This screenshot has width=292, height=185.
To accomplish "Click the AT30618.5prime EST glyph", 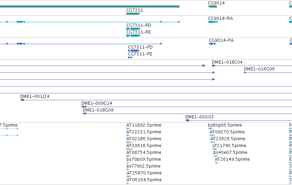I will [x=129, y=149].
